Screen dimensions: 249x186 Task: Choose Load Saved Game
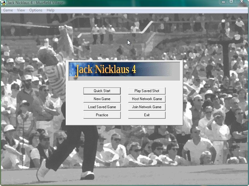[102, 107]
